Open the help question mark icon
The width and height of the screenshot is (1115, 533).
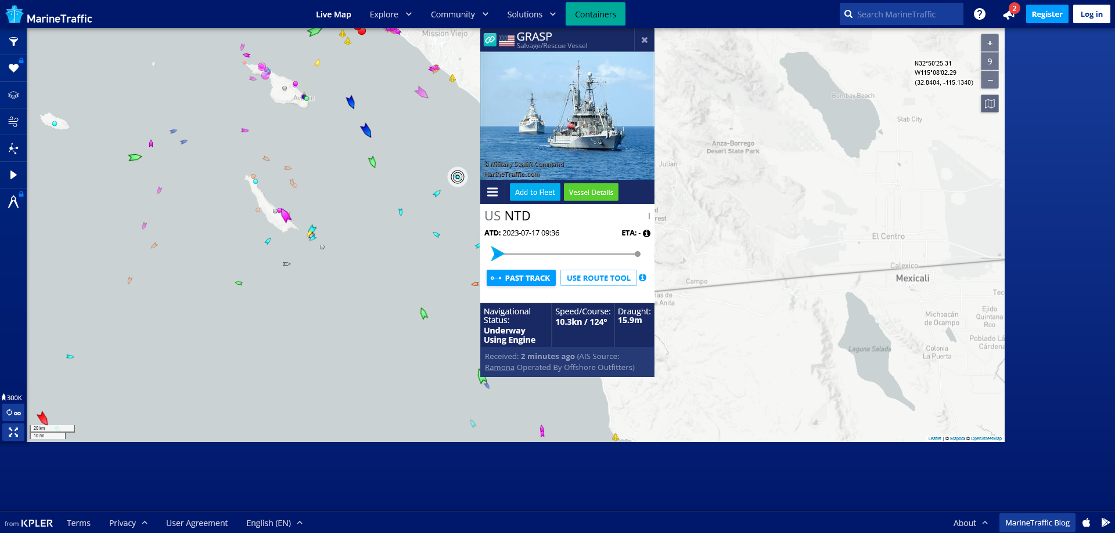980,14
